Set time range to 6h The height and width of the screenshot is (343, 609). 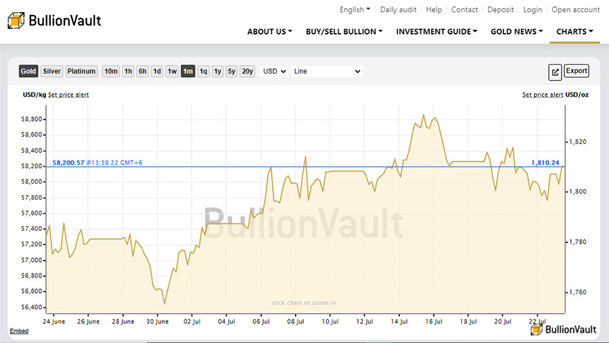[x=143, y=72]
